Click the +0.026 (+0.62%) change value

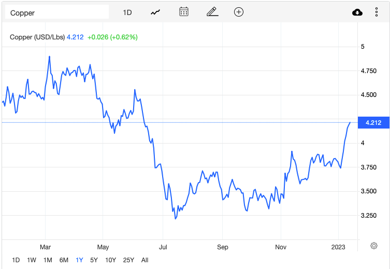[112, 37]
